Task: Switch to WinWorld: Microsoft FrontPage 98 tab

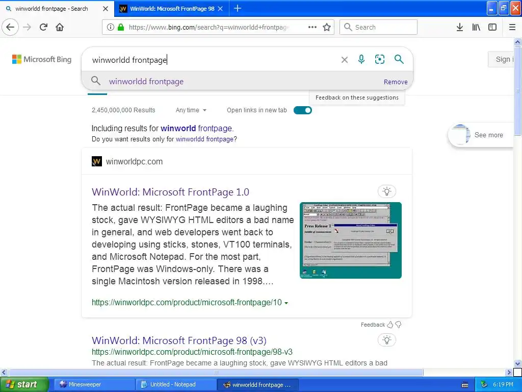Action: pyautogui.click(x=172, y=9)
